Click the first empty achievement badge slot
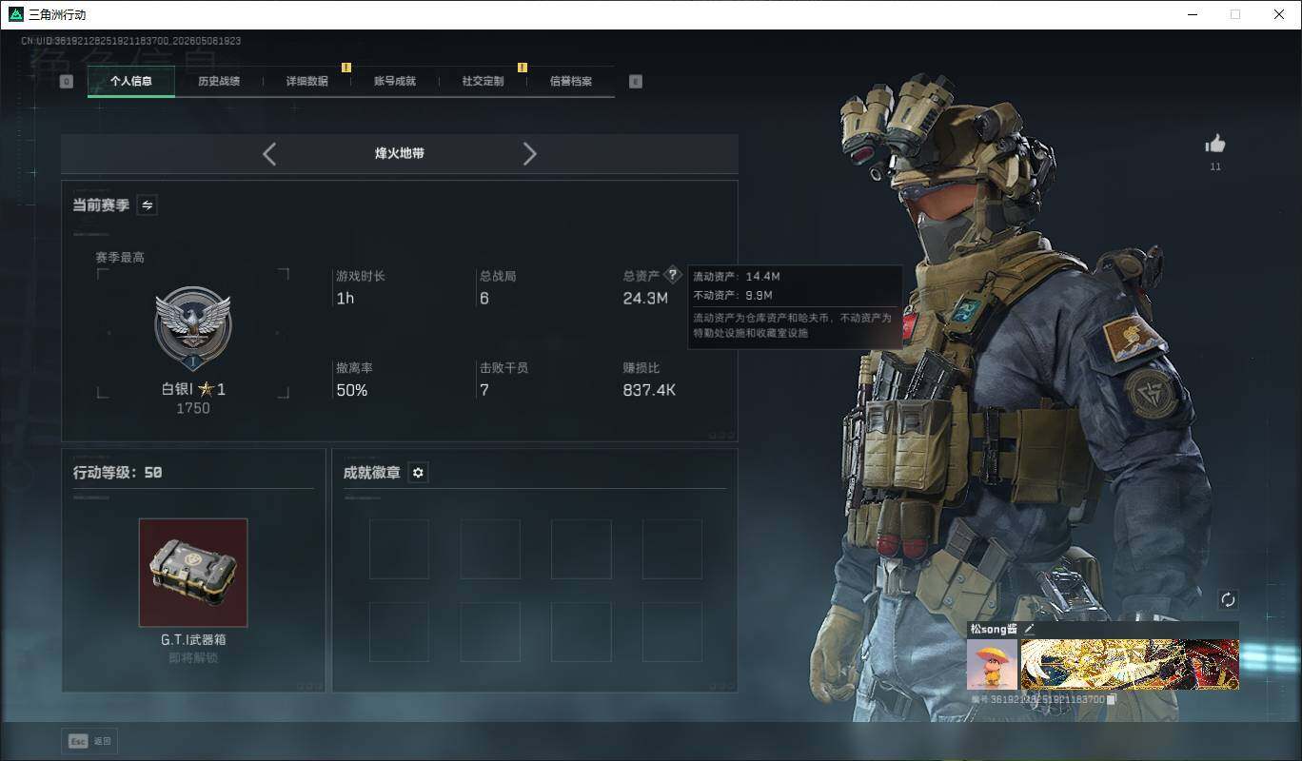1302x761 pixels. pyautogui.click(x=399, y=549)
